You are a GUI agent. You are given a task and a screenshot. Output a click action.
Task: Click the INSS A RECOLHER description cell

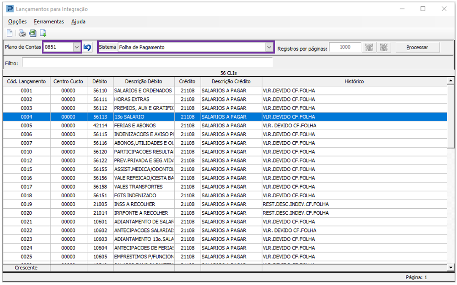pyautogui.click(x=144, y=204)
